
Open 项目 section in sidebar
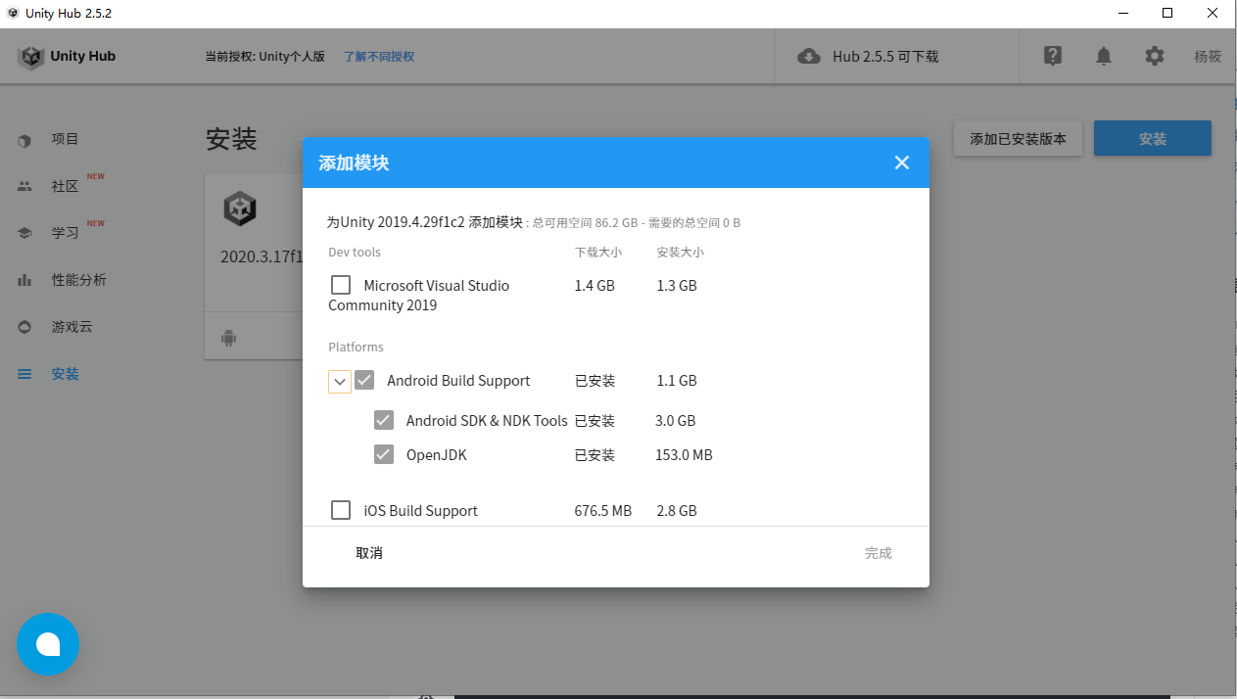coord(65,139)
